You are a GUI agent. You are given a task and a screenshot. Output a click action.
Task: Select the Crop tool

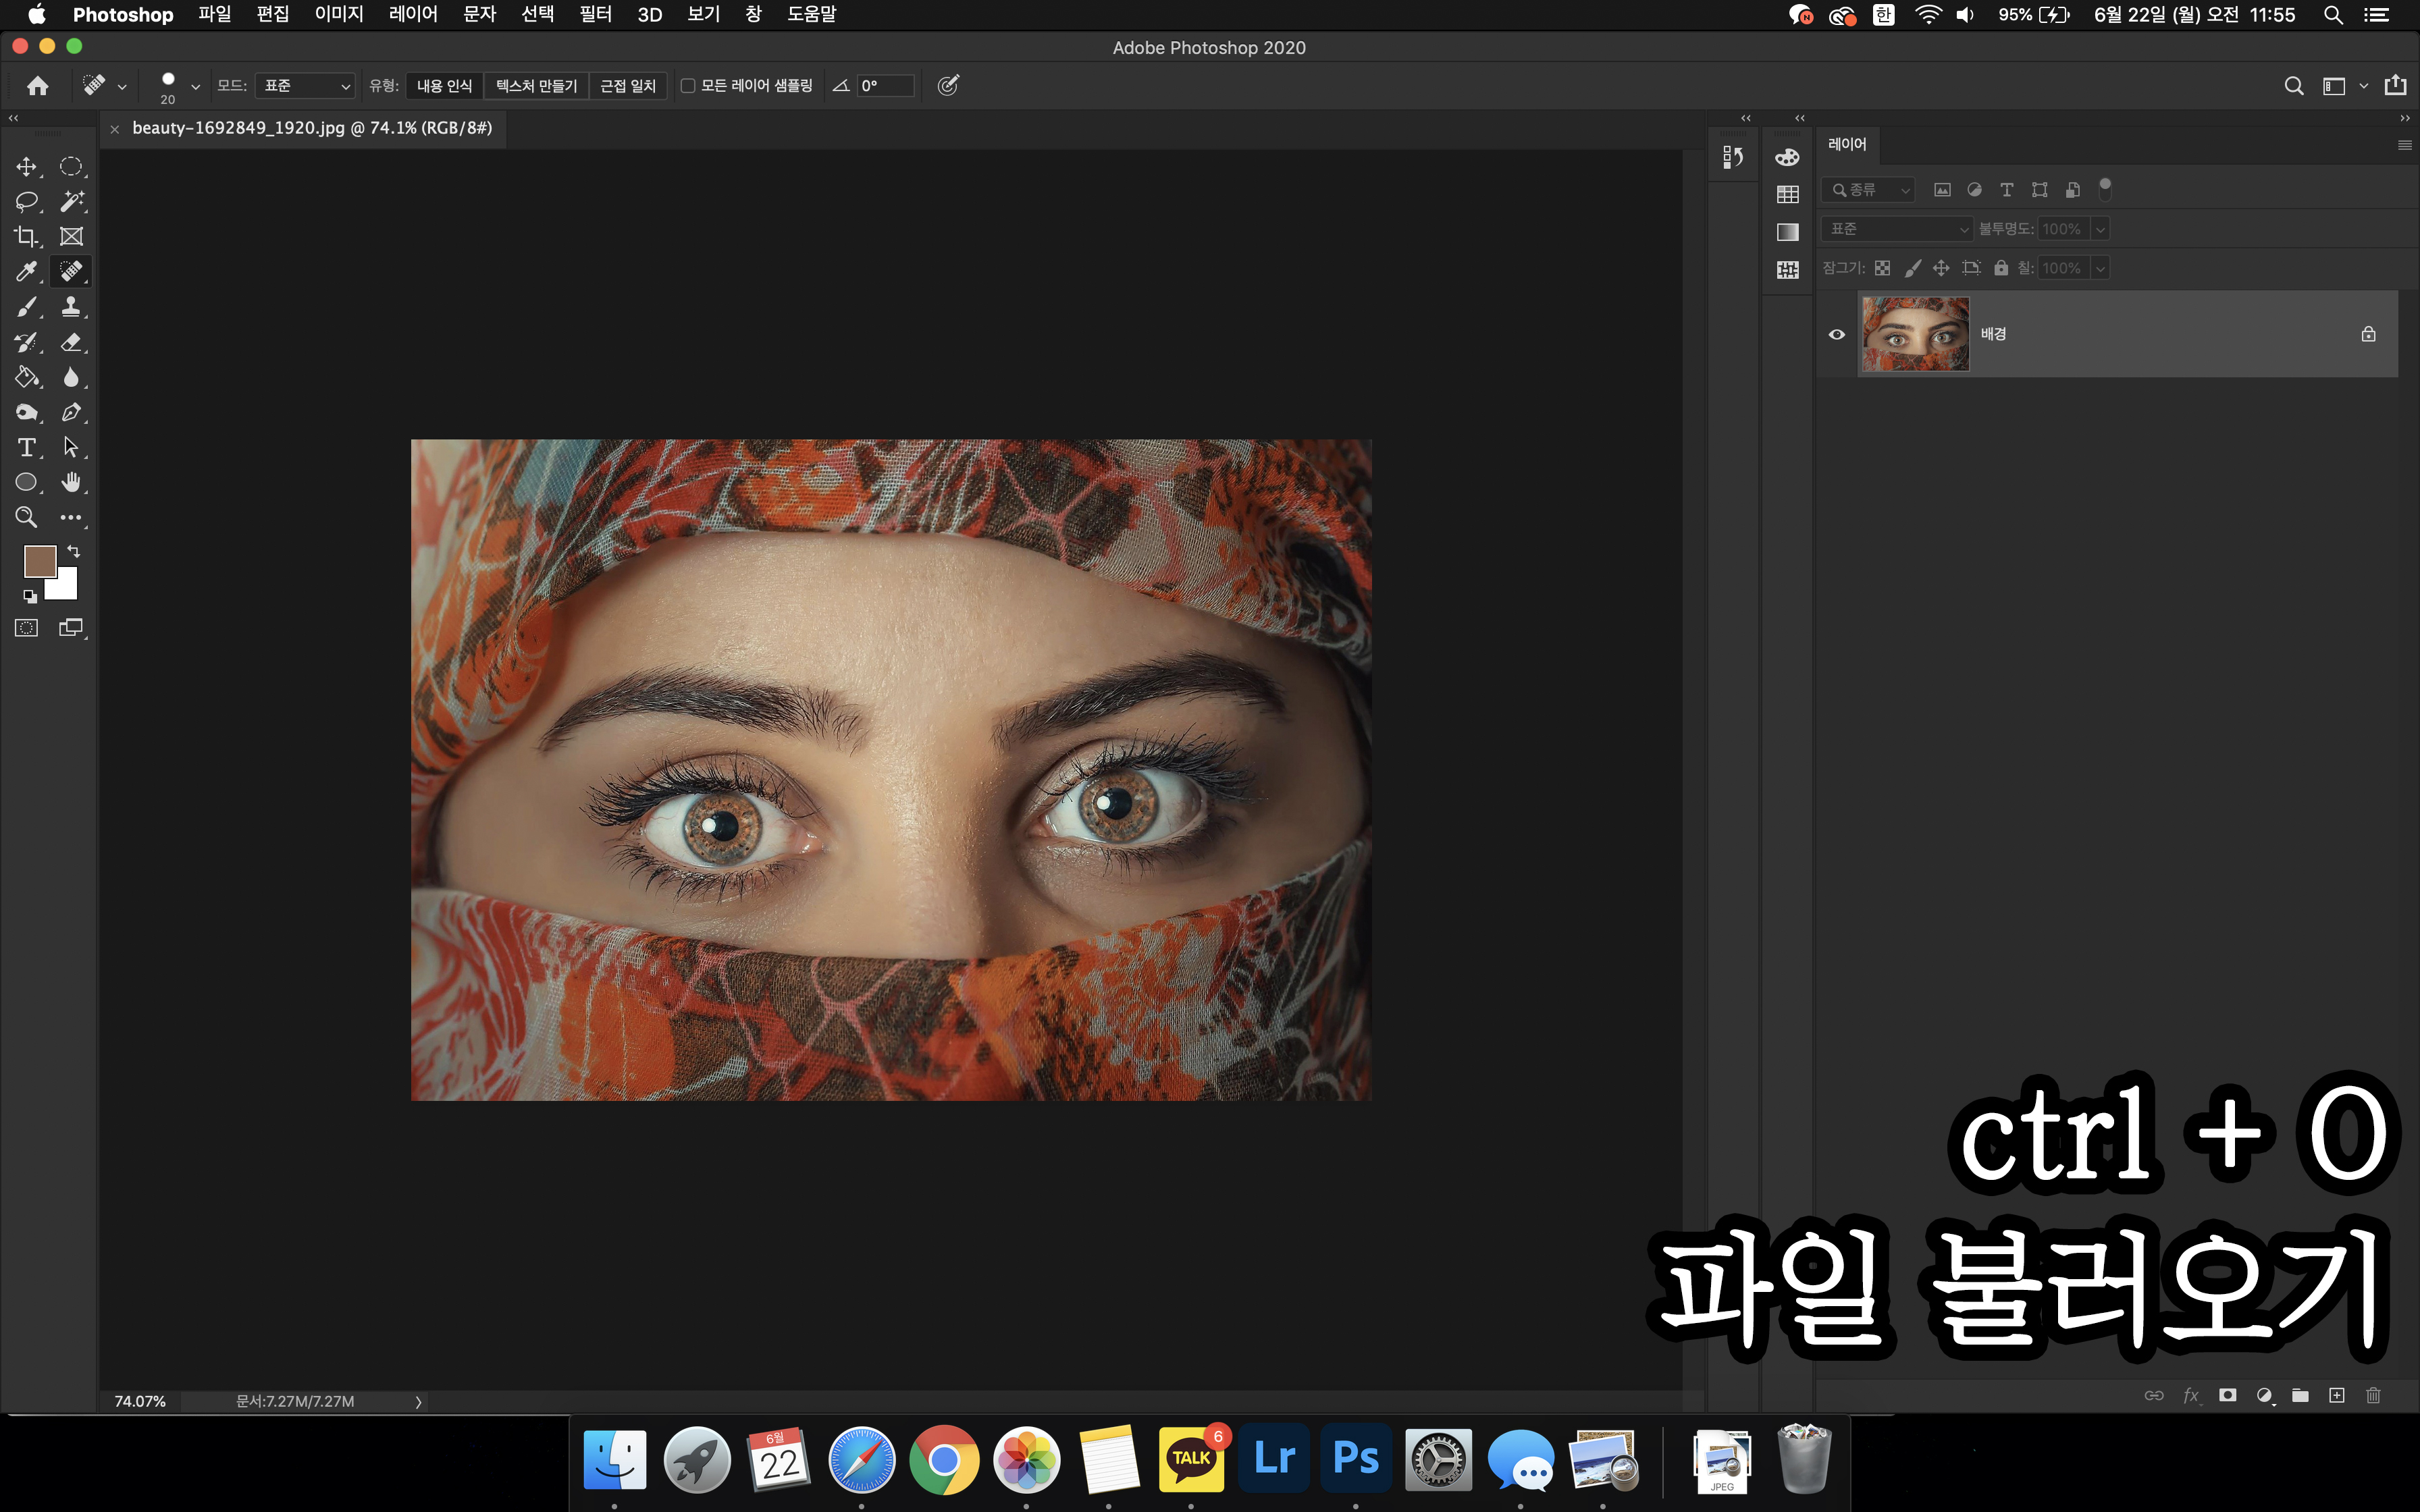tap(27, 236)
